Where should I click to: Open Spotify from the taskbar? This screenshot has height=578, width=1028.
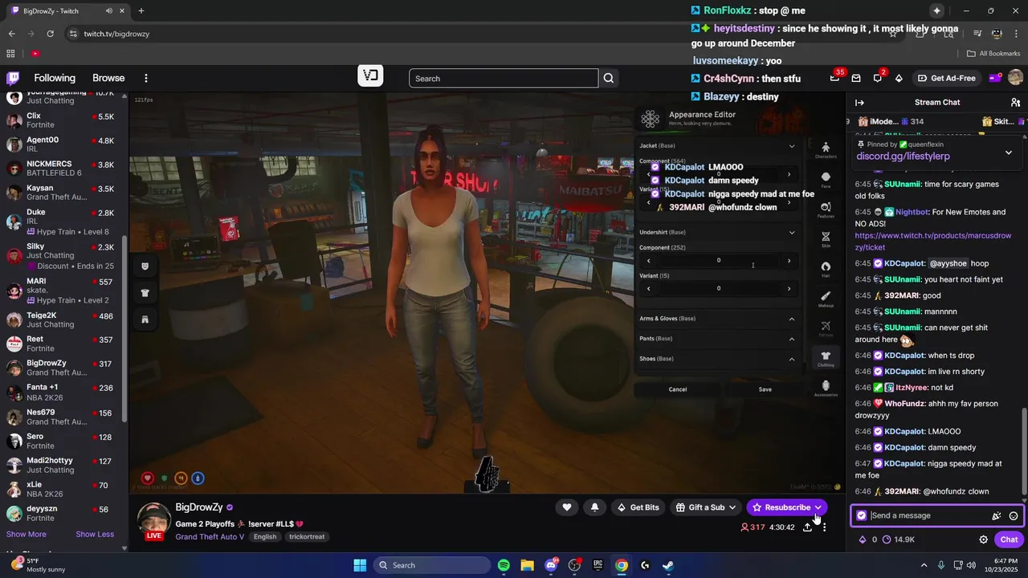[504, 565]
